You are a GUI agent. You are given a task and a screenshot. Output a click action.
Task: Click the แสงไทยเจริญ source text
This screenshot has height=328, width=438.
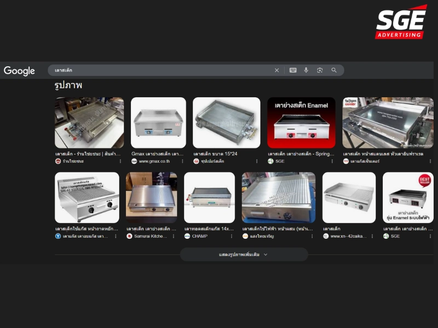(x=262, y=236)
